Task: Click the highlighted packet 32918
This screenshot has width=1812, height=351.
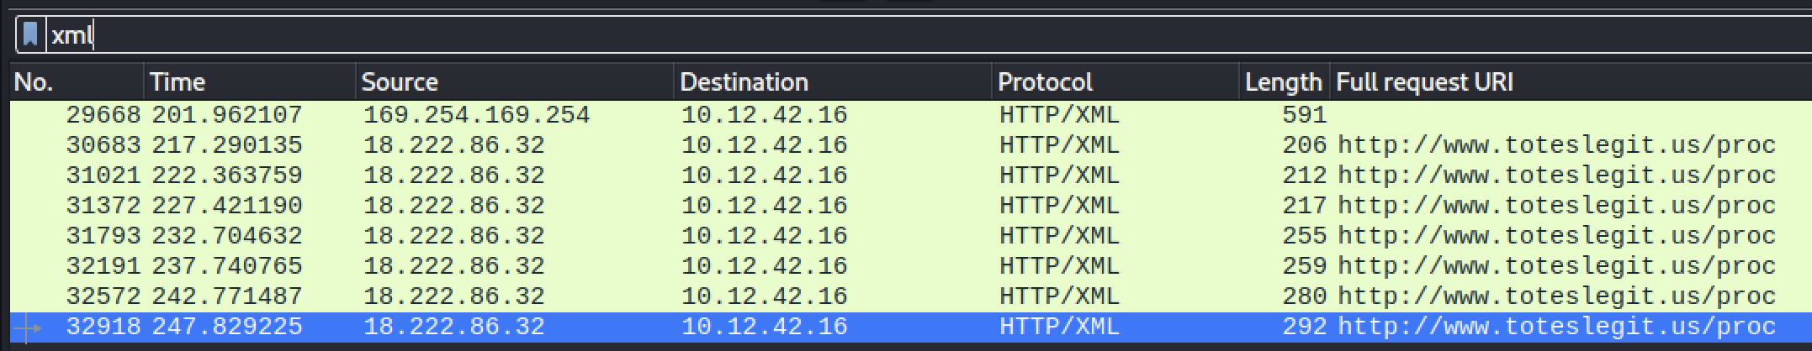Action: 103,327
